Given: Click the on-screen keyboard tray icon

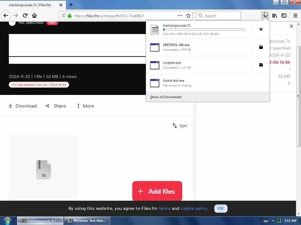Looking at the screenshot, I should click(266, 221).
